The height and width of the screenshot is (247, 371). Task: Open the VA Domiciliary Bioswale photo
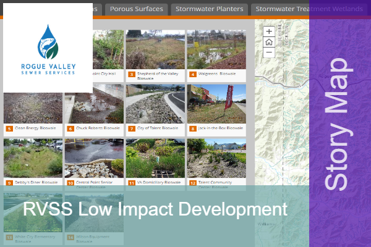[155, 158]
